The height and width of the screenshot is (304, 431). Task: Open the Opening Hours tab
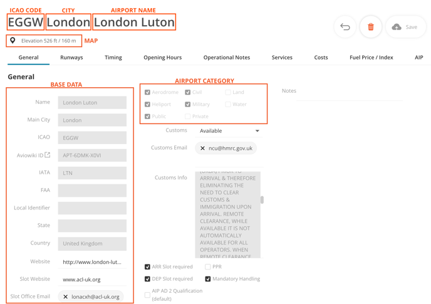coord(162,57)
